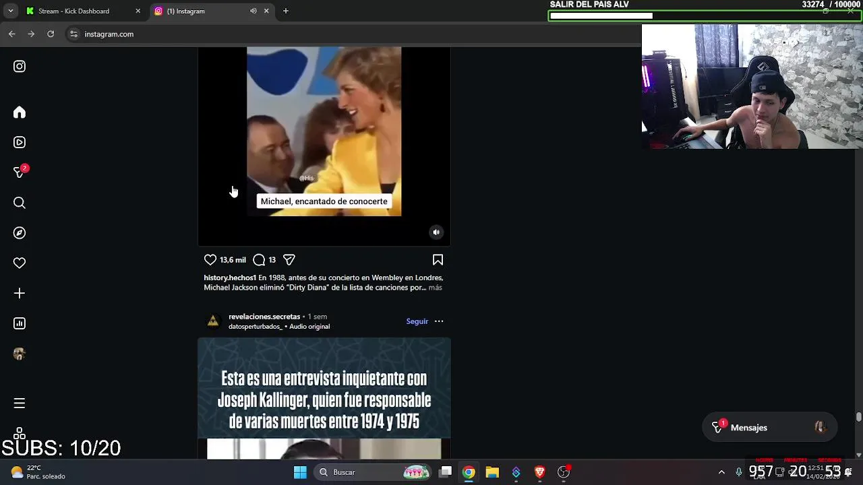
Task: Save the history.hechos1 post with bookmark
Action: point(438,259)
